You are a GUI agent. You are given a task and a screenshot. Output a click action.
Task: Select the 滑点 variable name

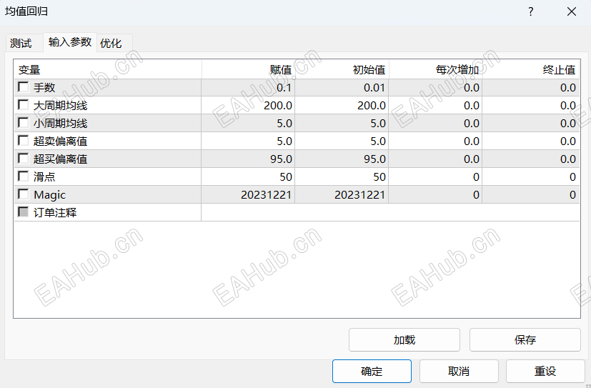click(44, 176)
